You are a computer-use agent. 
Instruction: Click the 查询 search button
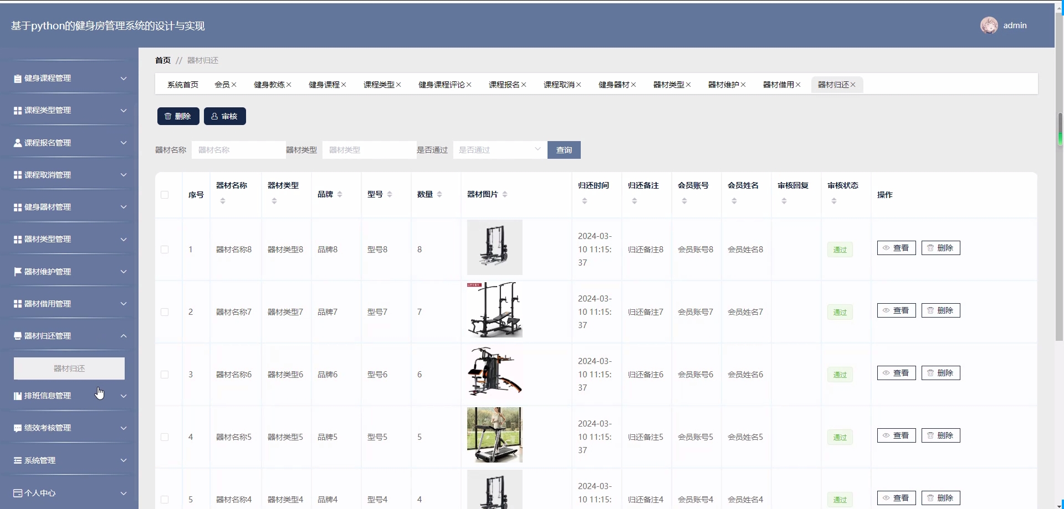point(564,150)
